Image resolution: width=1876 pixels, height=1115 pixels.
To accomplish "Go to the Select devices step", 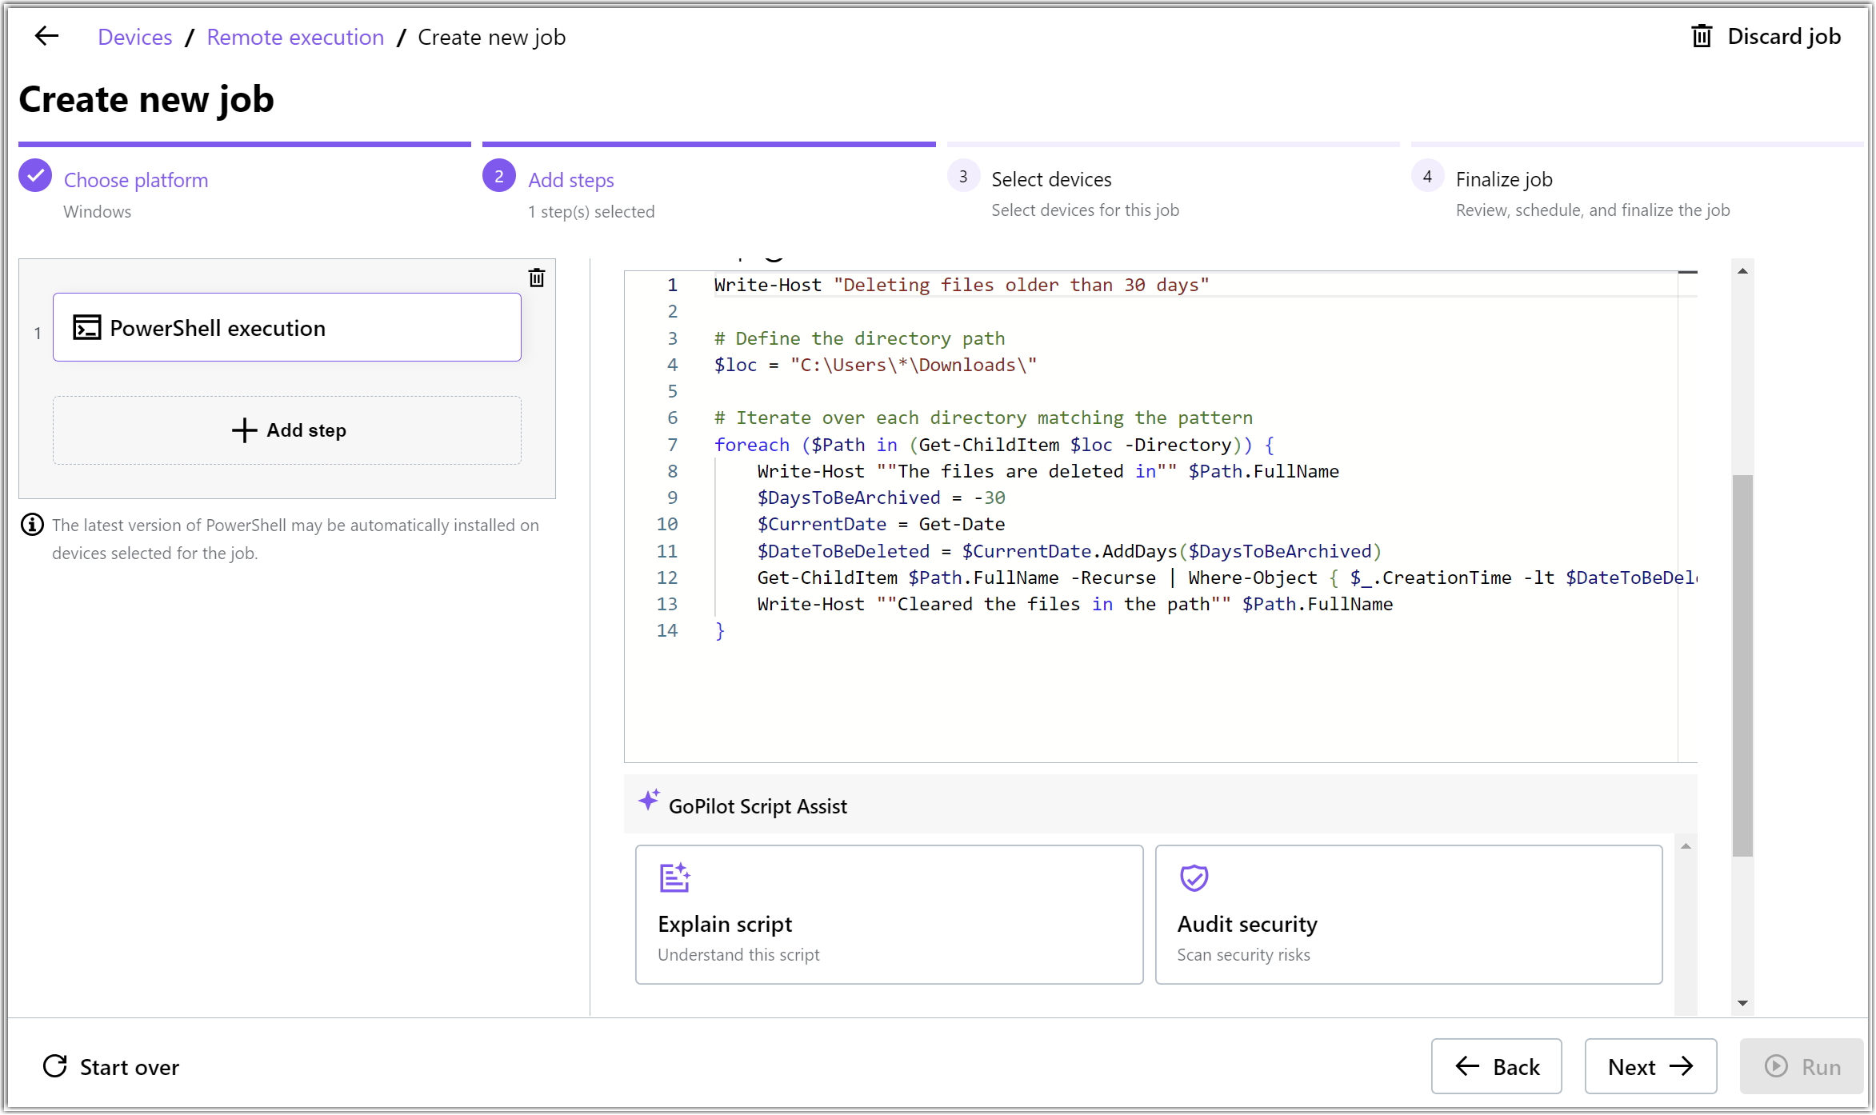I will [1050, 180].
